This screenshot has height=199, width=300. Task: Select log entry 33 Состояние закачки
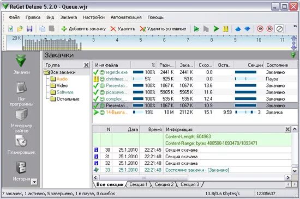[192, 170]
